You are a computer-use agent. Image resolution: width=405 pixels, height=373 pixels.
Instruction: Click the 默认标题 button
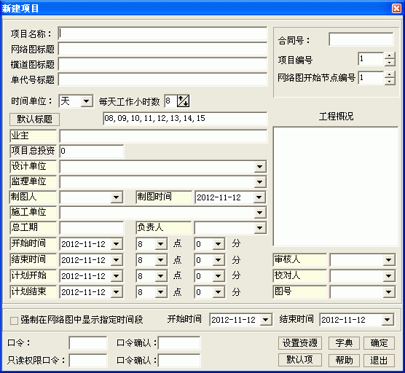(x=35, y=119)
